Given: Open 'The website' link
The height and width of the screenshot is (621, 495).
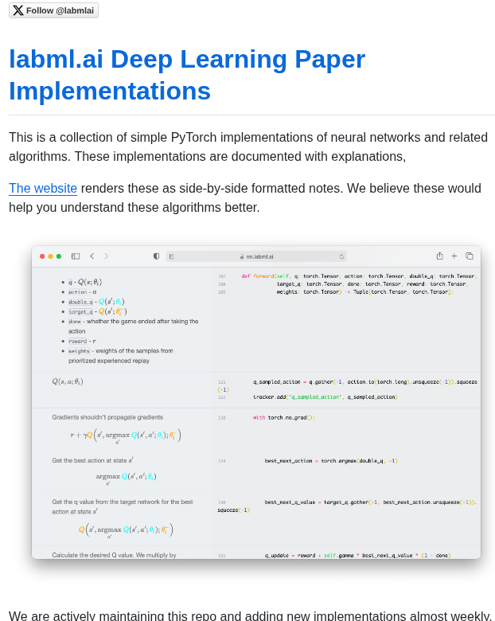Looking at the screenshot, I should [x=43, y=188].
